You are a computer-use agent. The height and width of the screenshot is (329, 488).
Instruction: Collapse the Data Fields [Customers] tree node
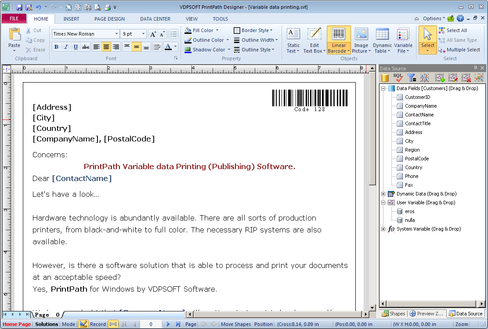(383, 88)
